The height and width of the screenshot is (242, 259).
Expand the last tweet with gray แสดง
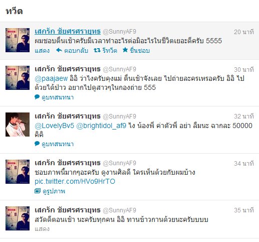(42, 229)
